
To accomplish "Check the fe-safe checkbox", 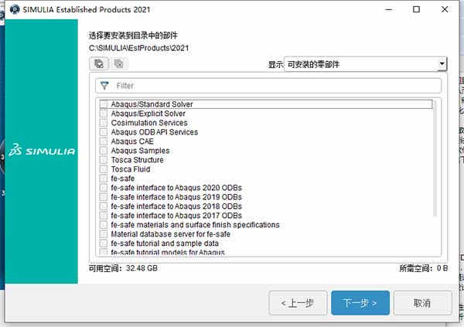I will [104, 179].
